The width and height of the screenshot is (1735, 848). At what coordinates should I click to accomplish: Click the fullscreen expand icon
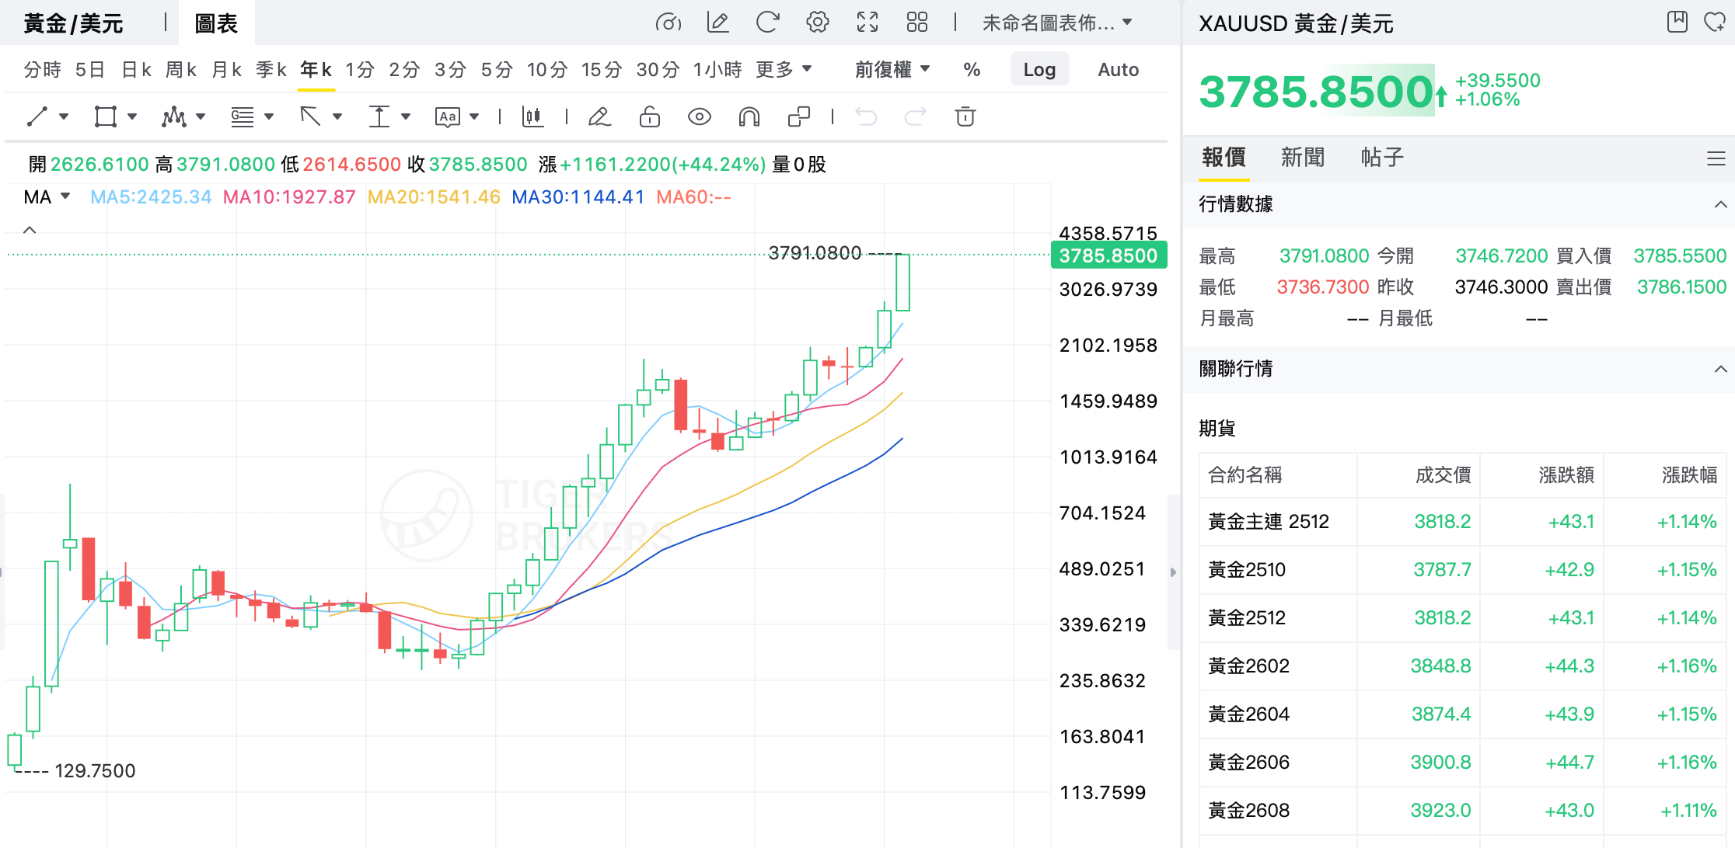pos(867,23)
